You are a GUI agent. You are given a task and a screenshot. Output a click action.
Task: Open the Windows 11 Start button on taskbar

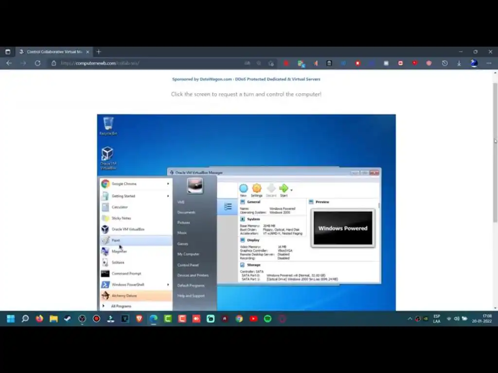click(x=11, y=319)
